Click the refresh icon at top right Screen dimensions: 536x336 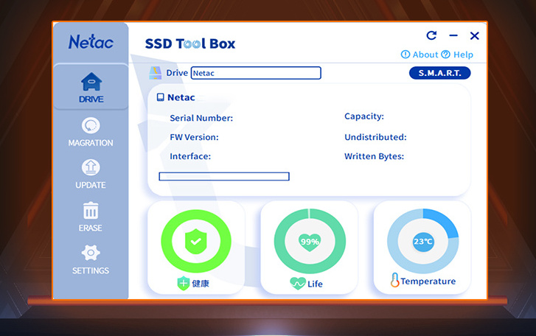coord(431,35)
